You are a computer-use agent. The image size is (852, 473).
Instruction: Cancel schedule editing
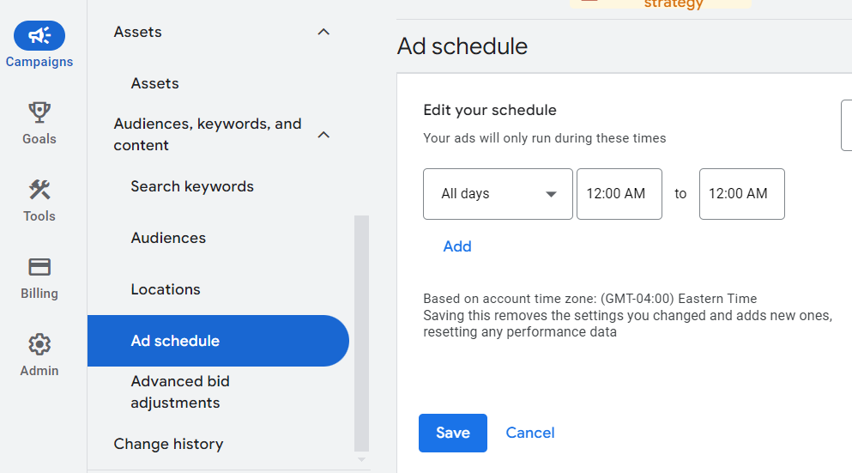[x=530, y=433]
